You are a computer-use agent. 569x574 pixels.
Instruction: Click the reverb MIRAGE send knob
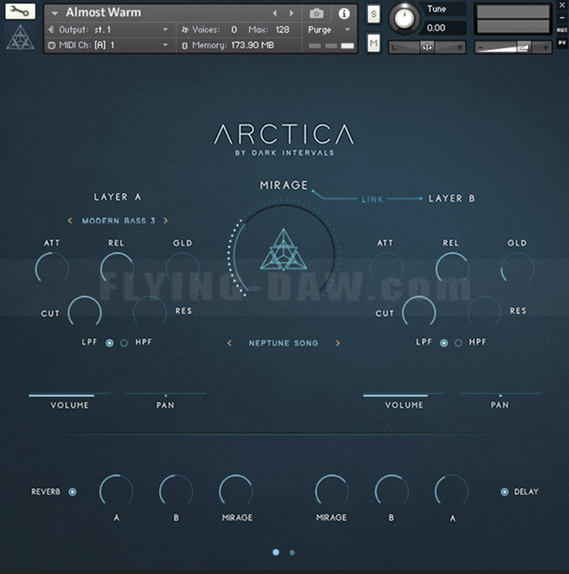236,491
